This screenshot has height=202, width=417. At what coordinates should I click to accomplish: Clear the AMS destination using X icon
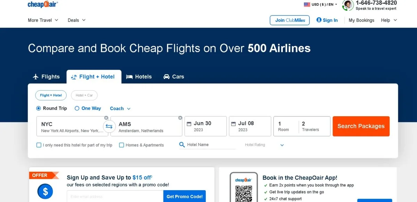(180, 118)
